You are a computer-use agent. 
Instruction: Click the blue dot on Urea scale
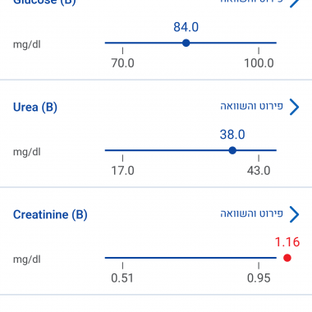pos(232,150)
